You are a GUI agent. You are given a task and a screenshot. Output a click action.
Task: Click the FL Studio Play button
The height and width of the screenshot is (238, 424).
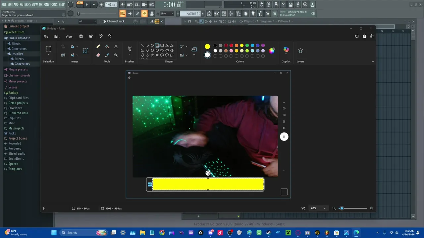pos(87,5)
